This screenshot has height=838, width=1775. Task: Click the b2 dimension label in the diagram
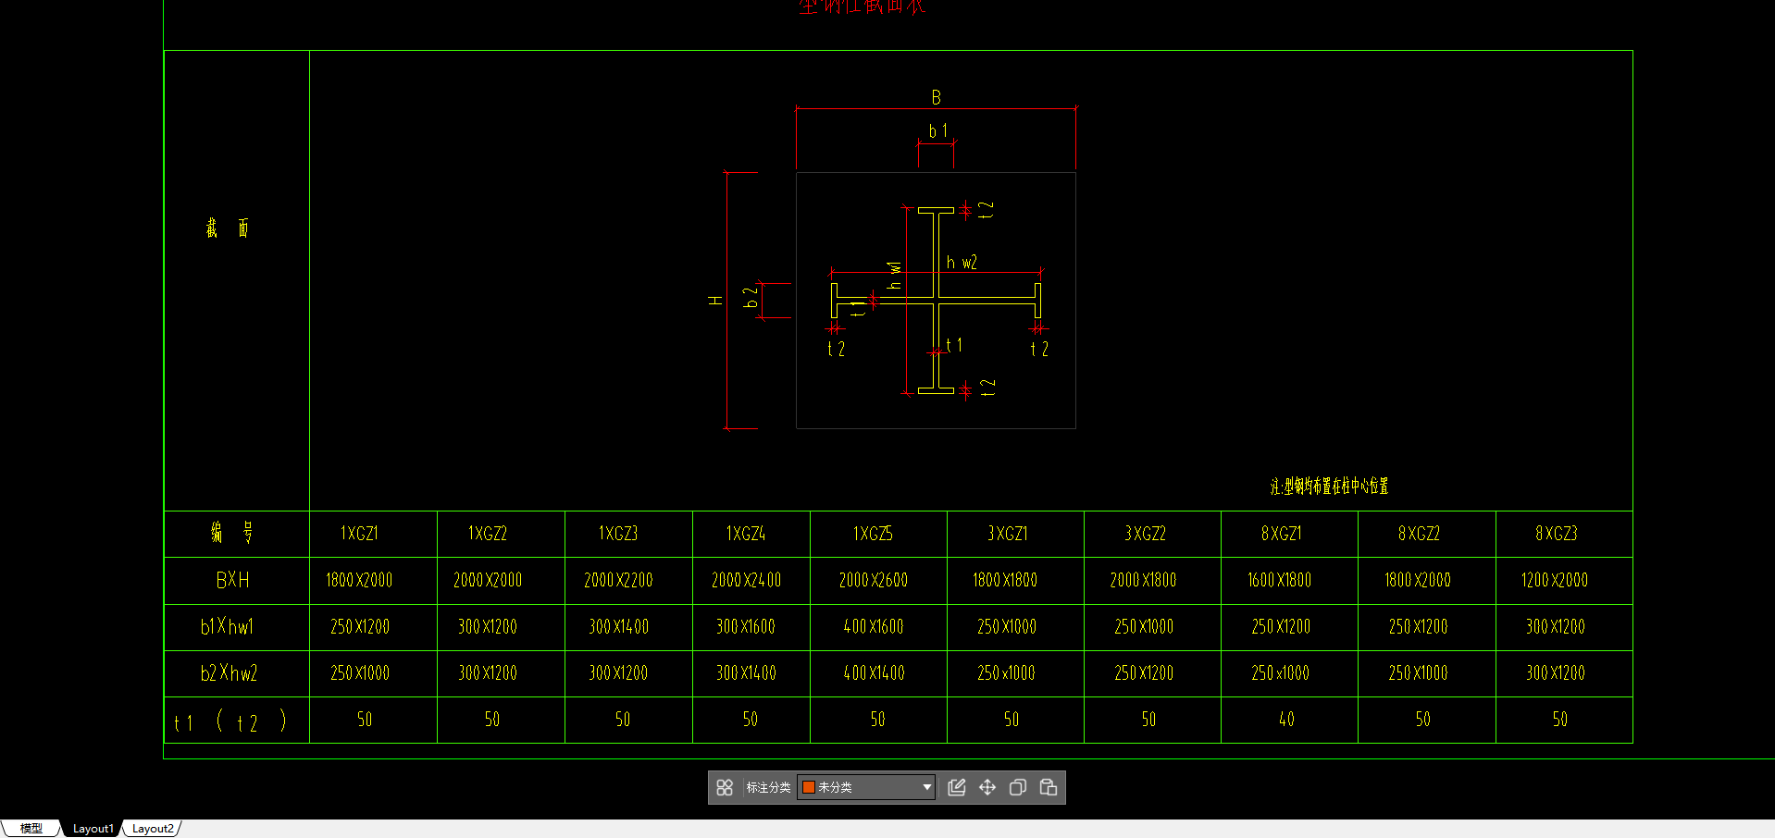click(751, 297)
